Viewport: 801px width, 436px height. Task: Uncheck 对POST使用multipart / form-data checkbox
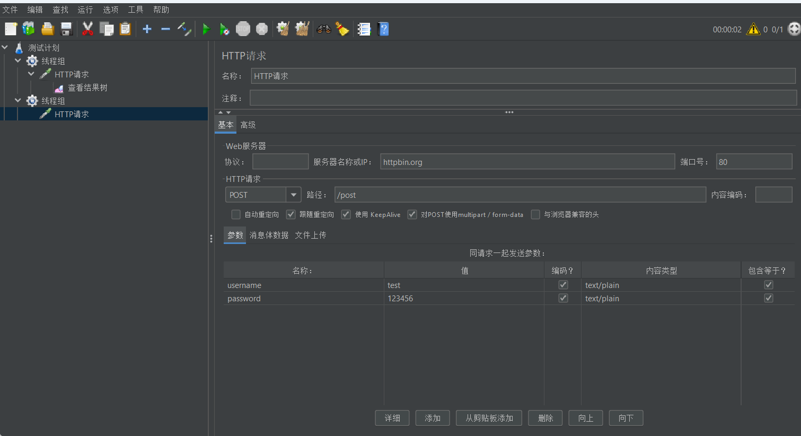click(412, 214)
